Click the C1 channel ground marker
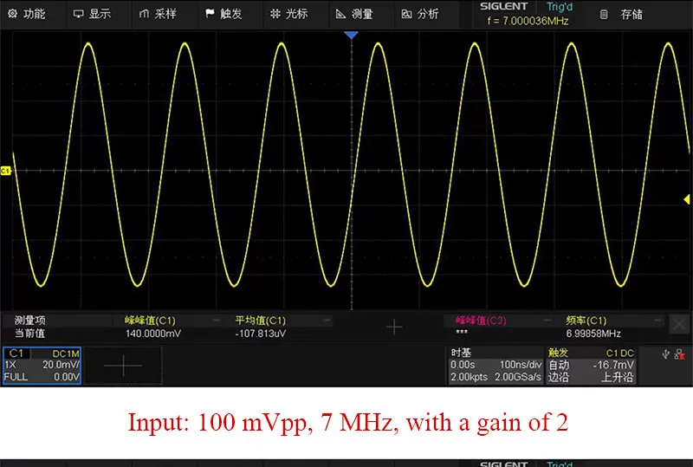Viewport: 693px width, 467px height. [x=5, y=171]
